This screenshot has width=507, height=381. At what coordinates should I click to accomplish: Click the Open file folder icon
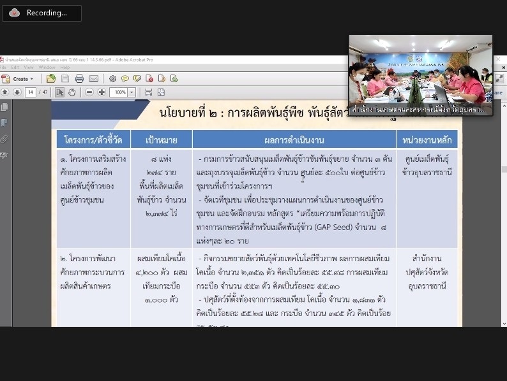[50, 79]
